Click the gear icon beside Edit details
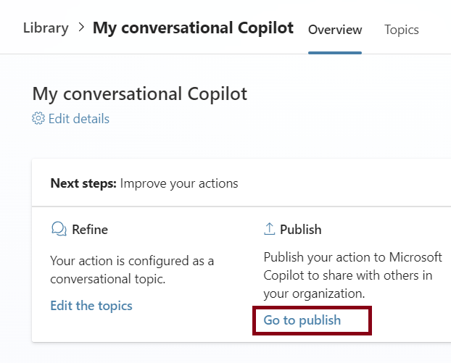The height and width of the screenshot is (363, 451). pos(38,118)
